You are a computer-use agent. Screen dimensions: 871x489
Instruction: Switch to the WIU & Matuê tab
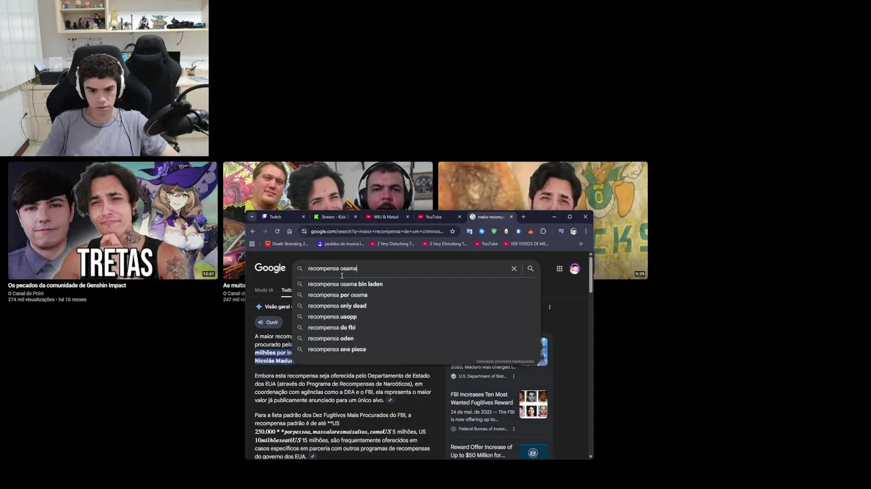[x=387, y=217]
